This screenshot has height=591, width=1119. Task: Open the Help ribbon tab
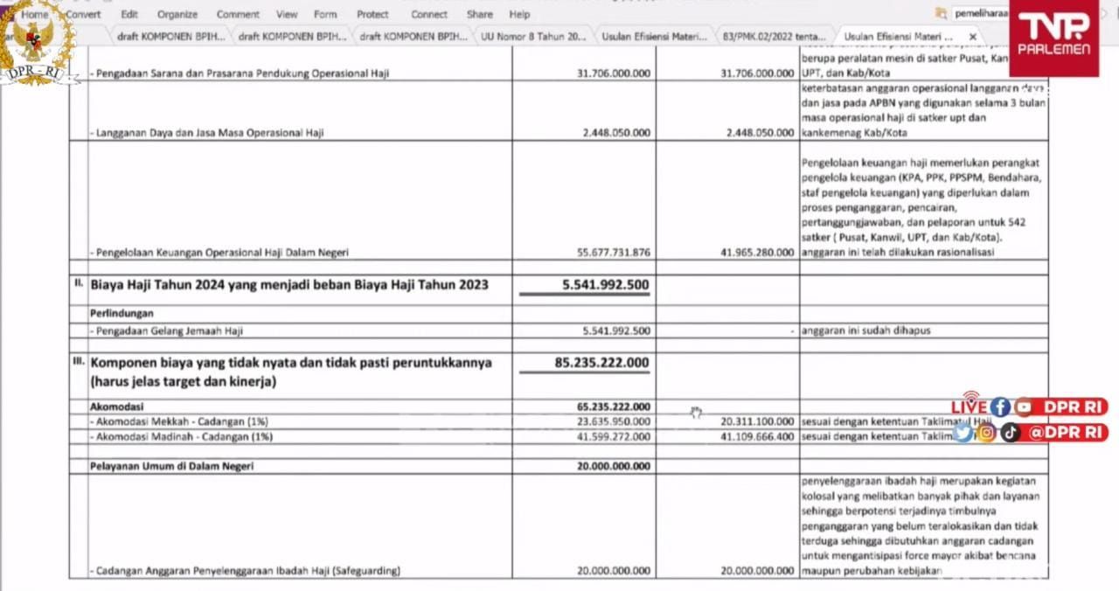click(519, 15)
